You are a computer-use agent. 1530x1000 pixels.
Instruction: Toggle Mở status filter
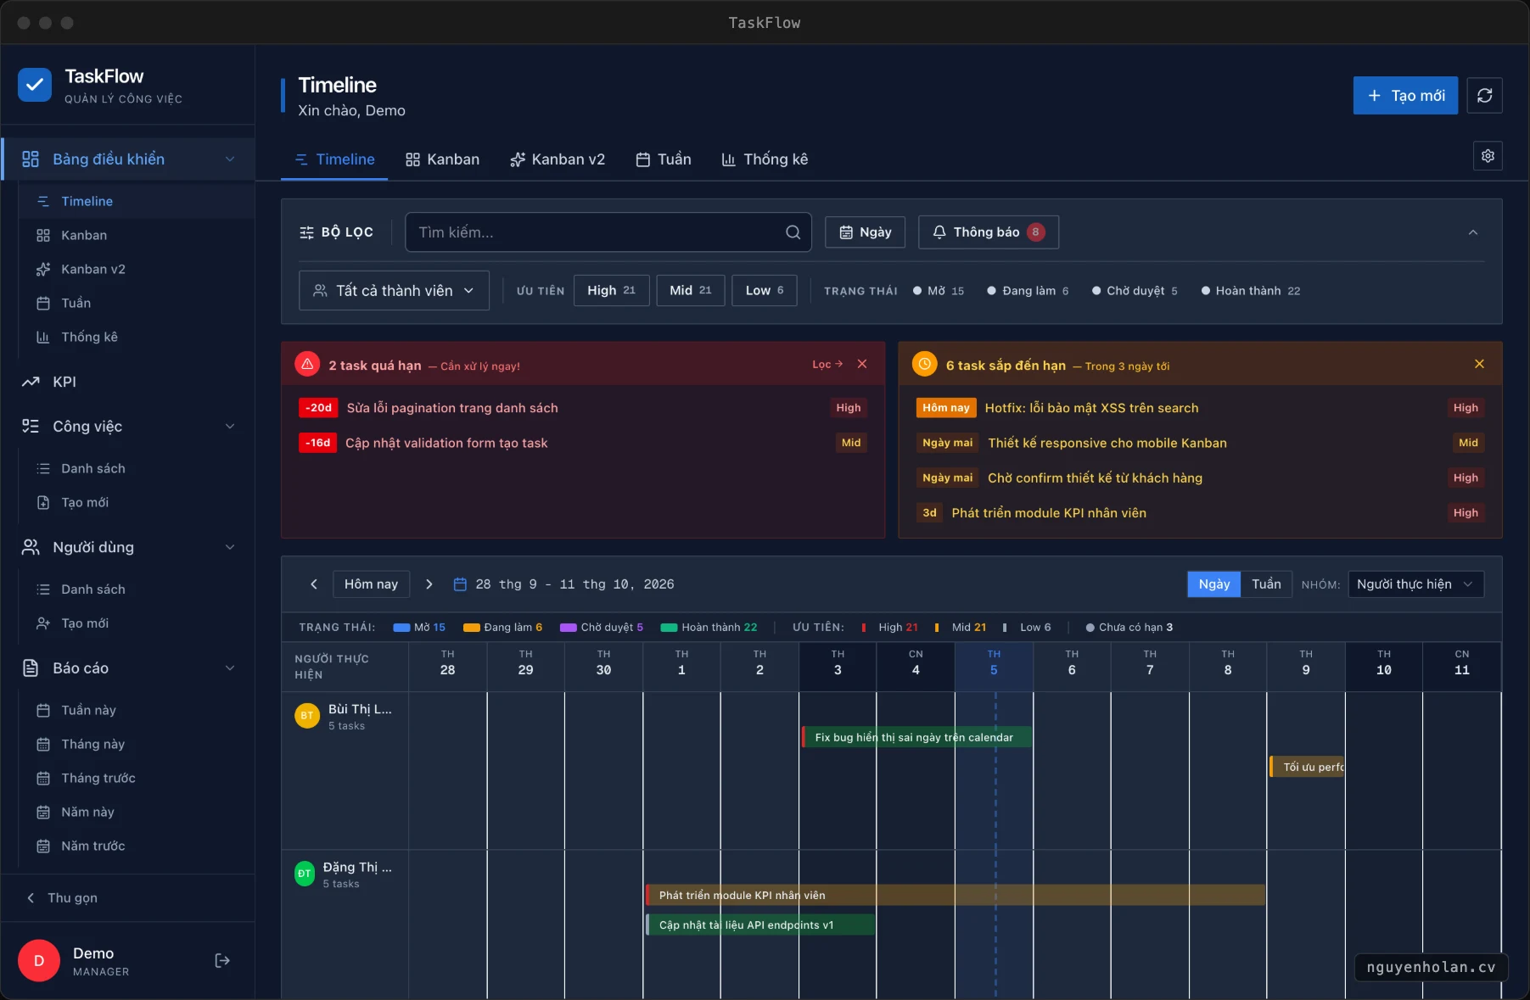tap(939, 291)
